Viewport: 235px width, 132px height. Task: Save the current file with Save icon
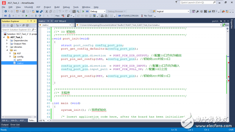37,11
